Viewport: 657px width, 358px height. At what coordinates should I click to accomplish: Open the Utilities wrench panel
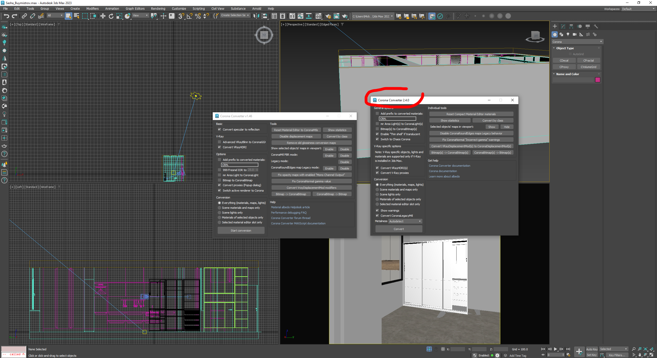click(596, 26)
